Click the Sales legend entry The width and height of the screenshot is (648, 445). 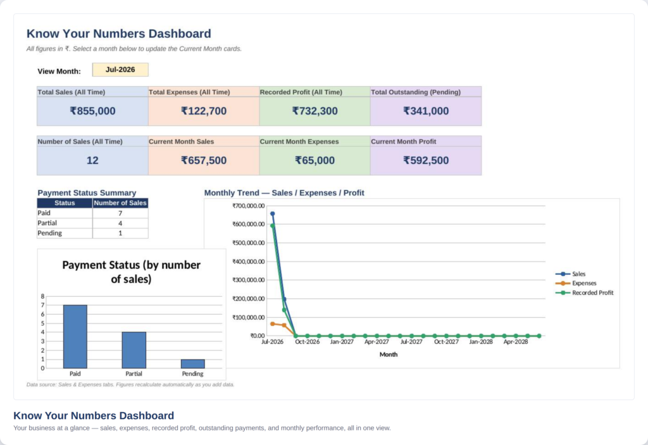coord(570,274)
